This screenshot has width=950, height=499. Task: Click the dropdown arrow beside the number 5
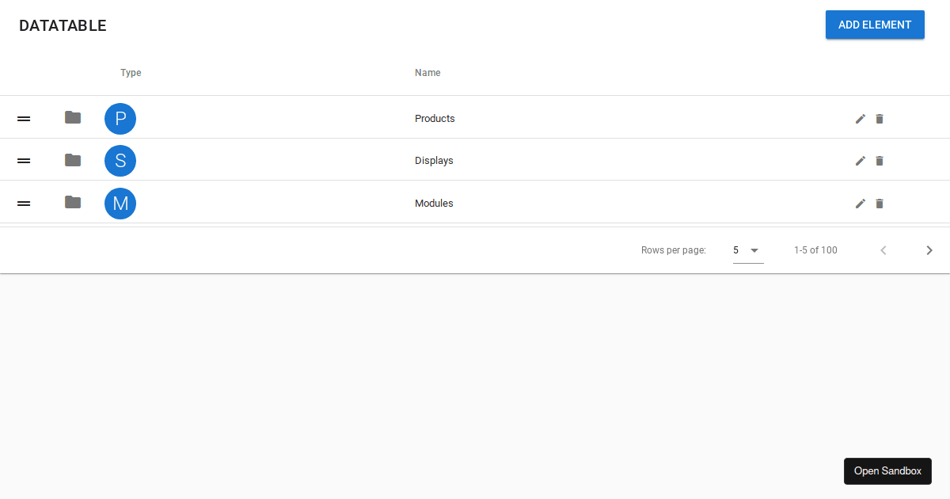(x=754, y=249)
